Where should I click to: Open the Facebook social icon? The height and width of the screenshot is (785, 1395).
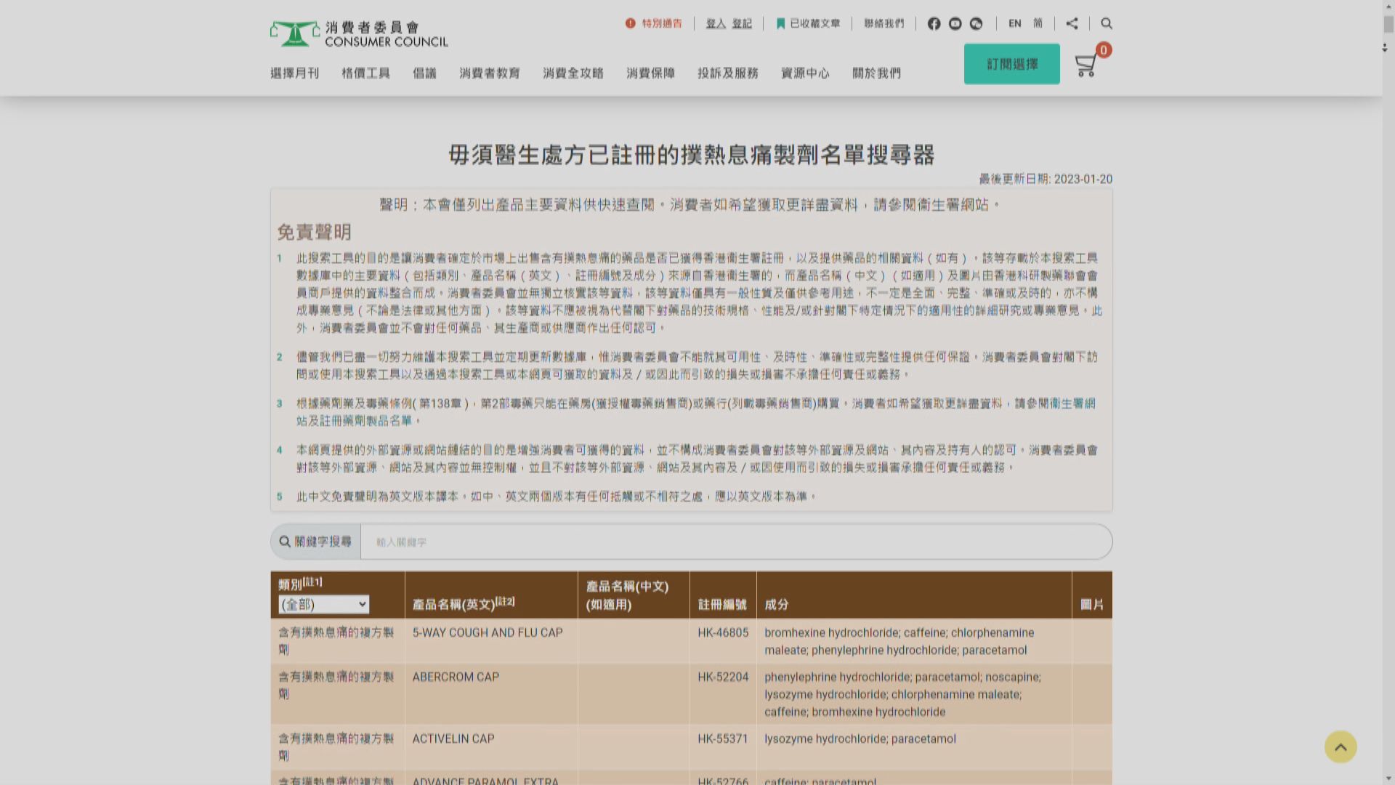[934, 23]
